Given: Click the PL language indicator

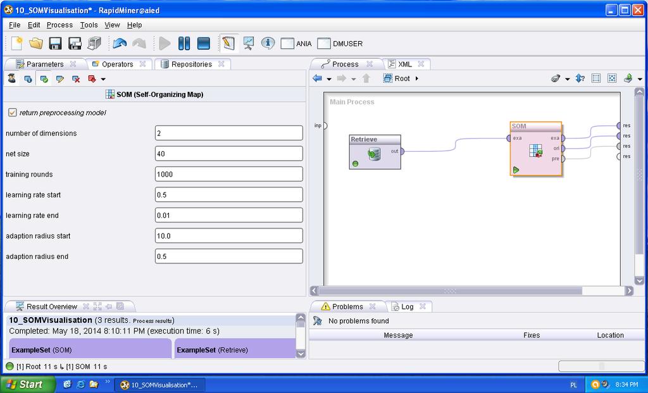Looking at the screenshot, I should [573, 385].
